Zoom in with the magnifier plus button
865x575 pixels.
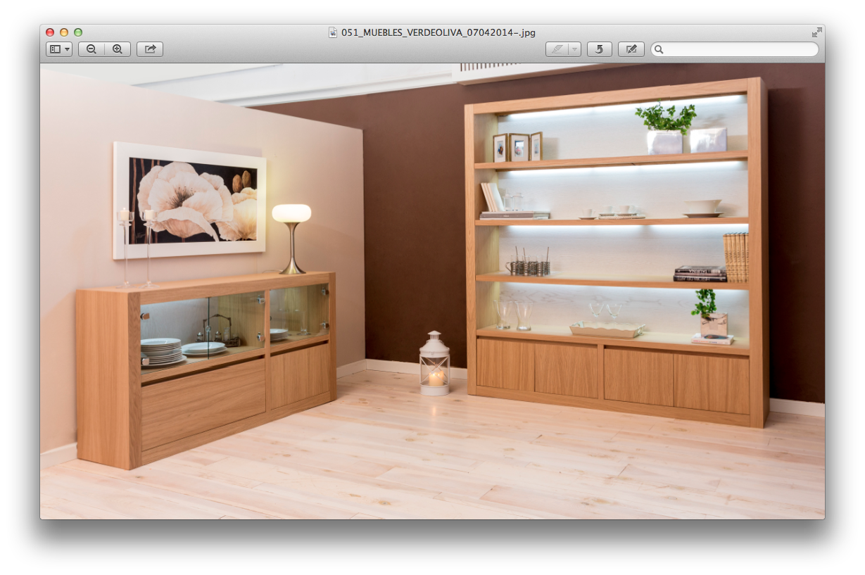(x=118, y=49)
